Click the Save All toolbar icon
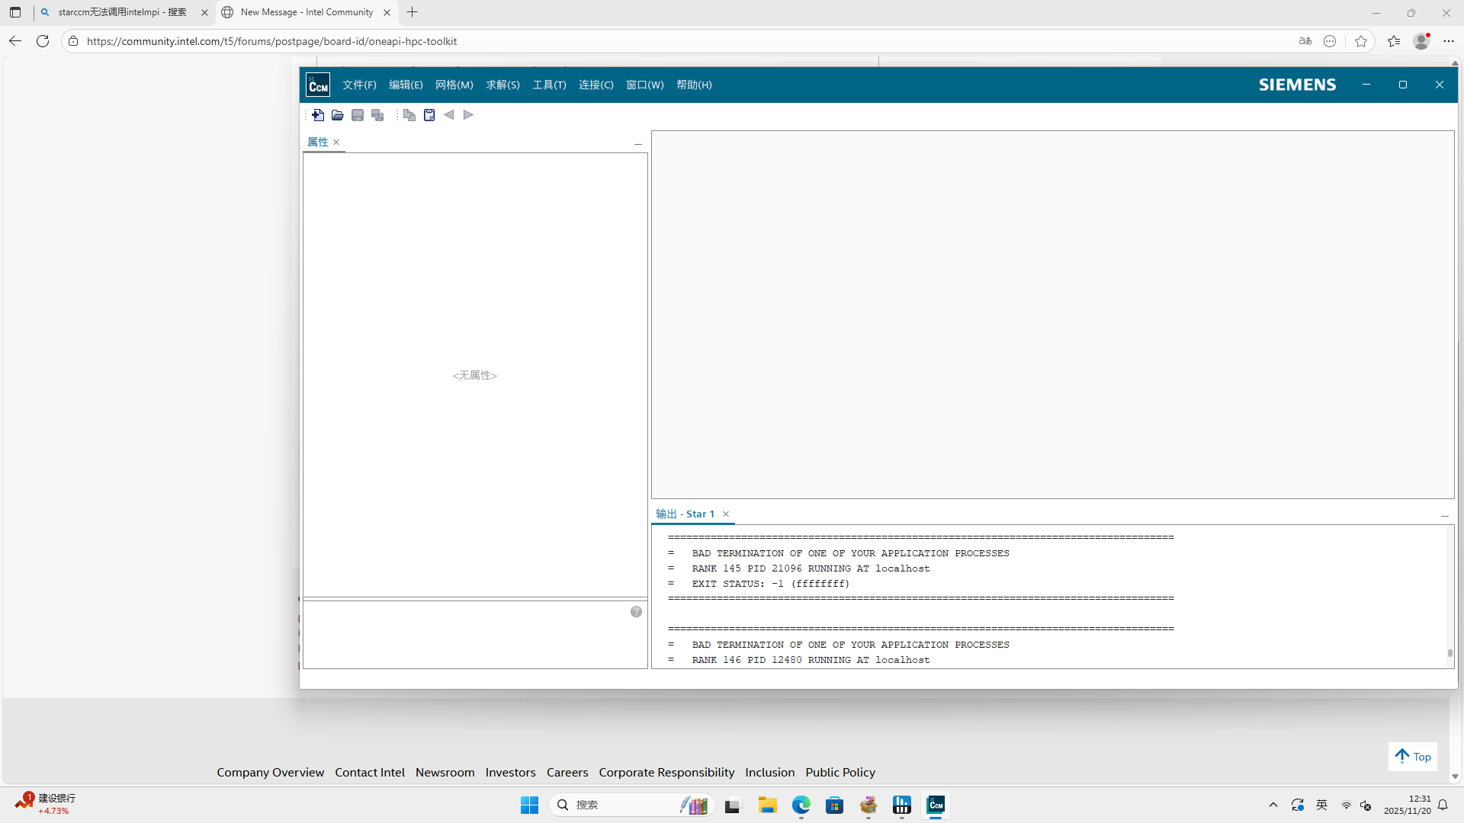1464x823 pixels. [377, 115]
